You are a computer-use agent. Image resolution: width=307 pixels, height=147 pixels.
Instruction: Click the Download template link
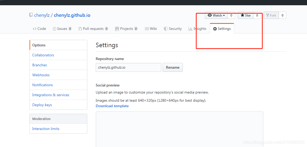[x=112, y=106]
